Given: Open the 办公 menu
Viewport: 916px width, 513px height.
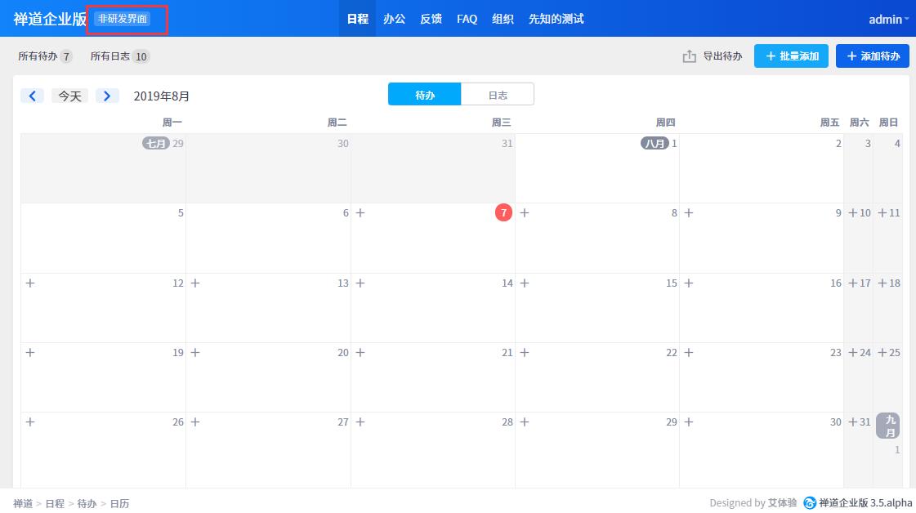Looking at the screenshot, I should 394,19.
